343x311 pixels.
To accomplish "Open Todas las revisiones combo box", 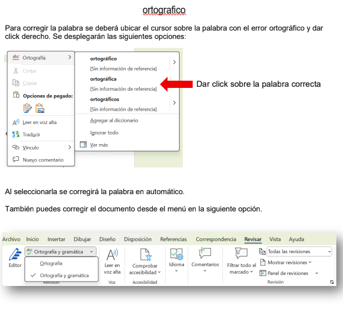I will (x=299, y=251).
